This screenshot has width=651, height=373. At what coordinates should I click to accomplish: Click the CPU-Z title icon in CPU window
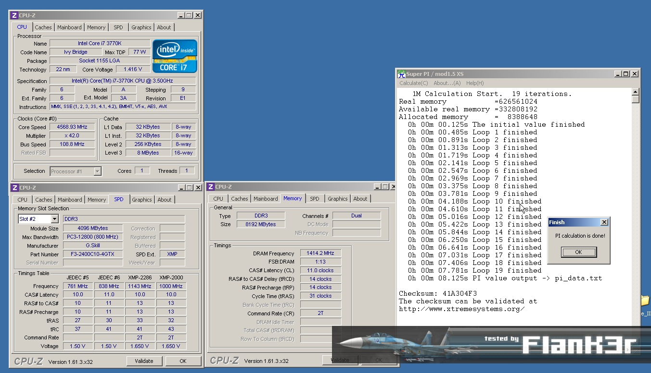coord(14,15)
